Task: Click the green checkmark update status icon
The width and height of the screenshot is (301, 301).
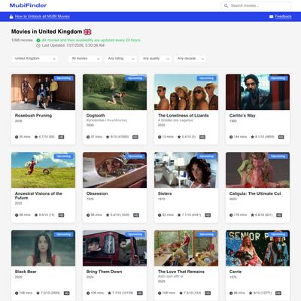Action: pyautogui.click(x=38, y=41)
